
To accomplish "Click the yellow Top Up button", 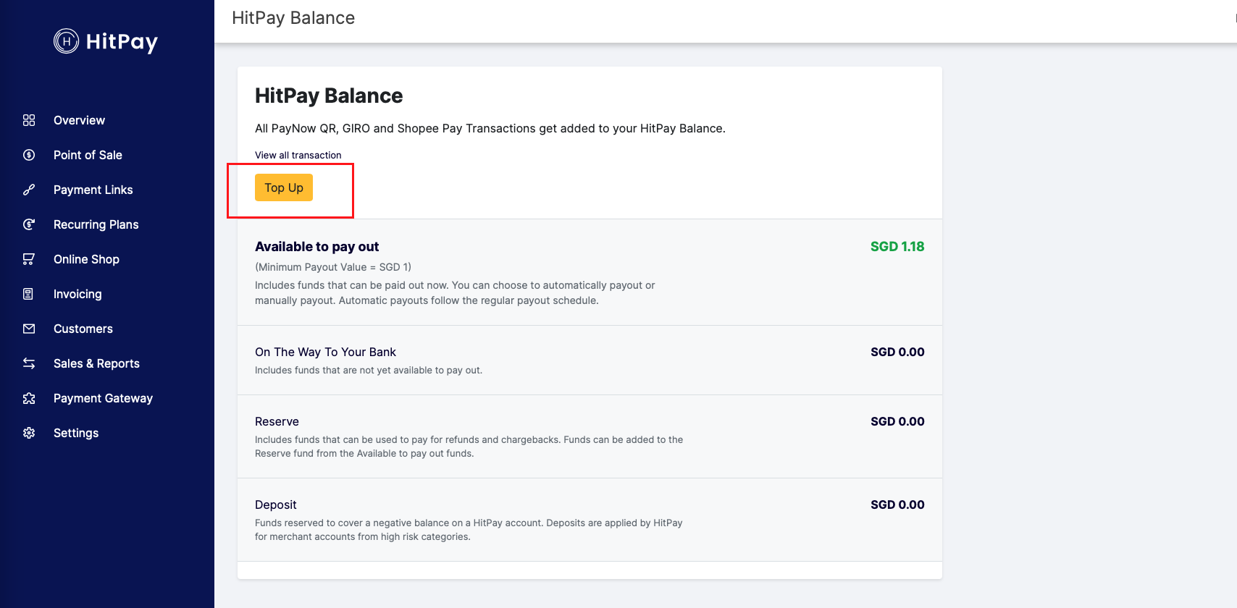I will tap(284, 187).
